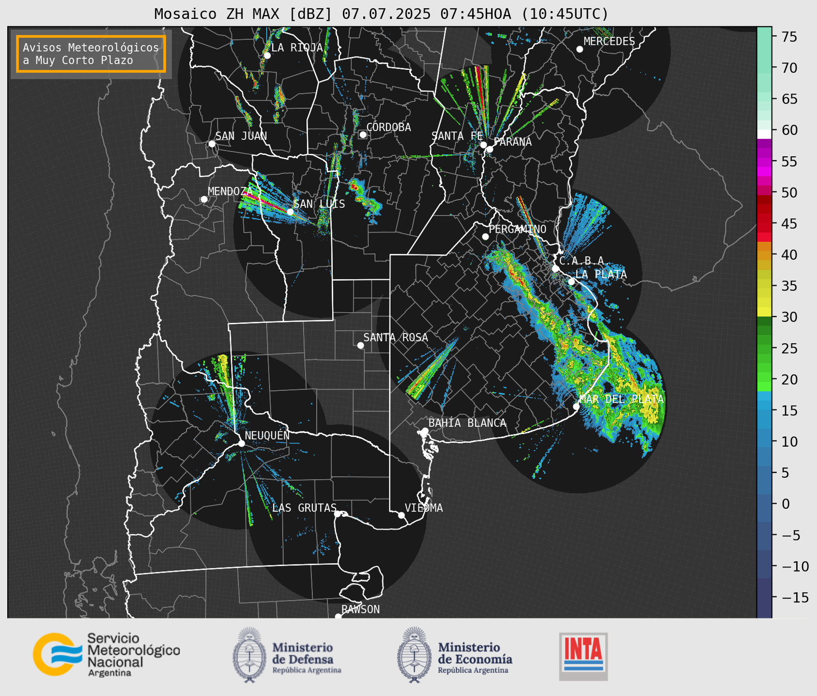Image resolution: width=817 pixels, height=696 pixels.
Task: Click the "Ministerio de Defensa" text
Action: point(303,653)
